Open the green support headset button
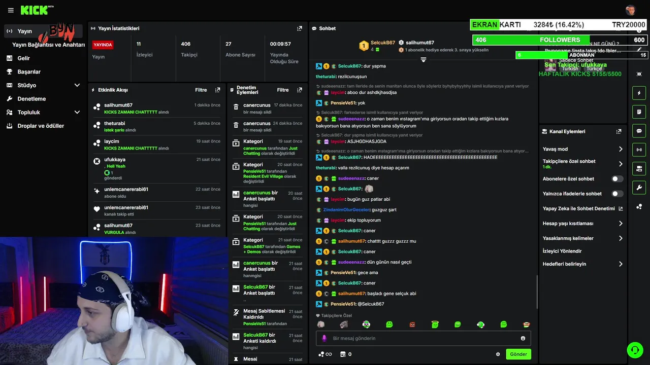The height and width of the screenshot is (365, 650). [634, 349]
